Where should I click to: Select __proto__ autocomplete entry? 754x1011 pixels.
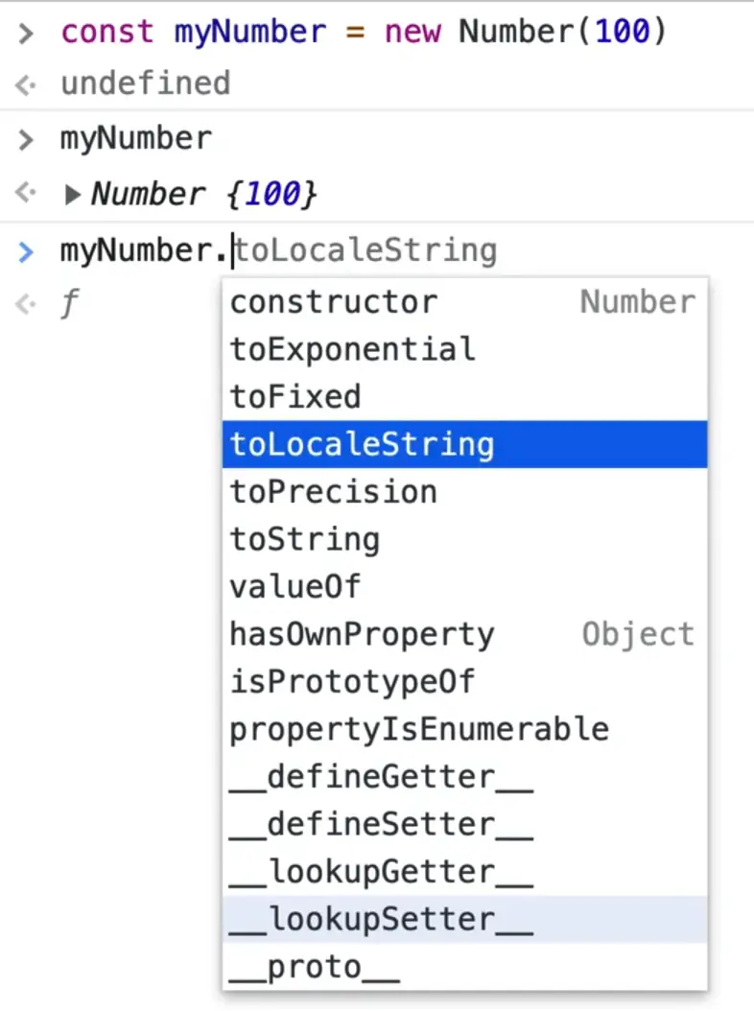click(315, 968)
